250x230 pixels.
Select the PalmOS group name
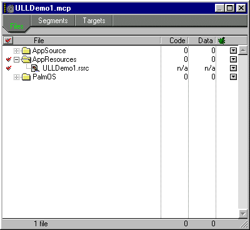click(x=44, y=77)
